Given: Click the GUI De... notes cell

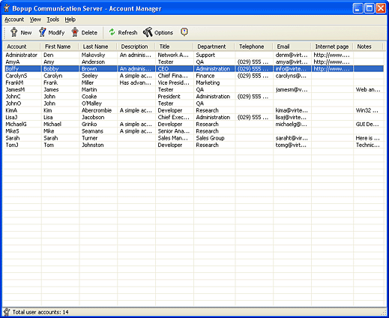Looking at the screenshot, I should (367, 124).
